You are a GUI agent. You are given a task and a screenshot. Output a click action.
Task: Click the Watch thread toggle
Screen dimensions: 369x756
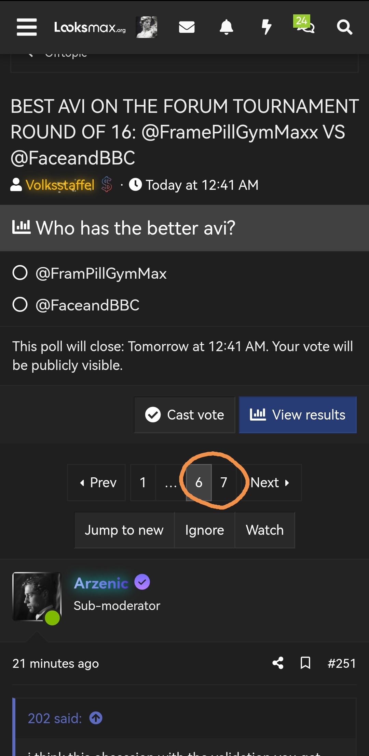[x=265, y=530]
